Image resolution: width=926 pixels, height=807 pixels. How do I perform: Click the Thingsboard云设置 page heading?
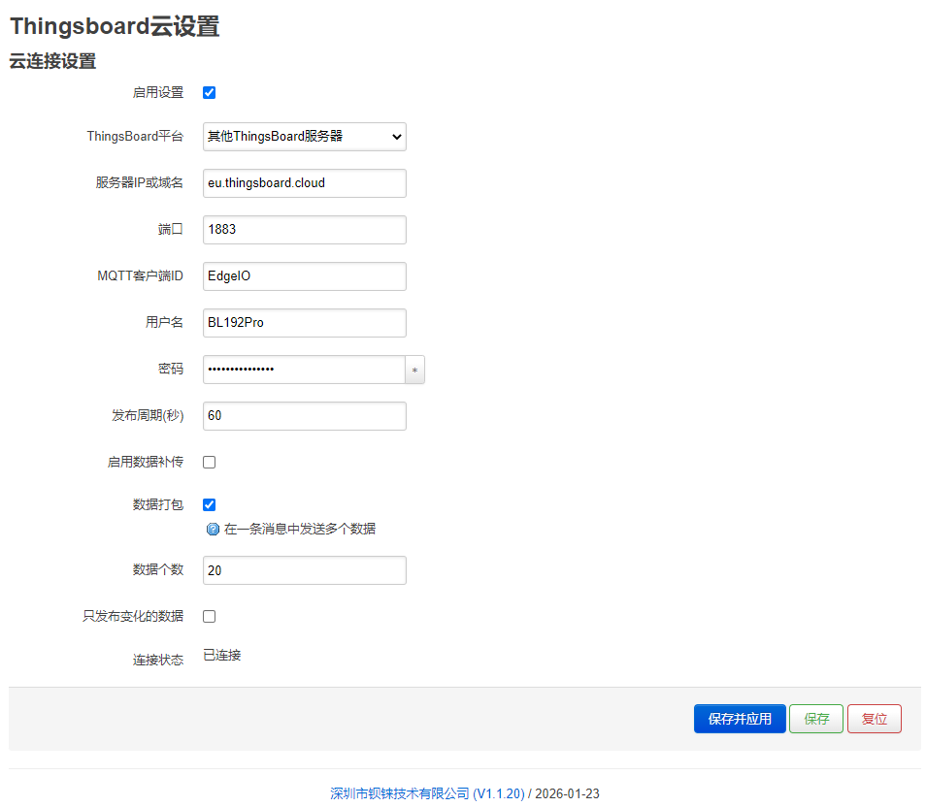[115, 26]
